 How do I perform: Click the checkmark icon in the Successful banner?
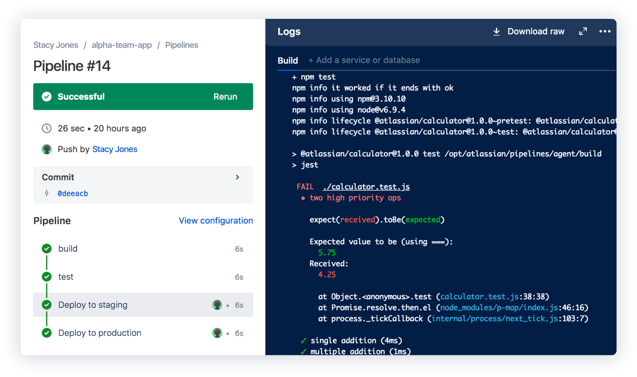pyautogui.click(x=46, y=96)
